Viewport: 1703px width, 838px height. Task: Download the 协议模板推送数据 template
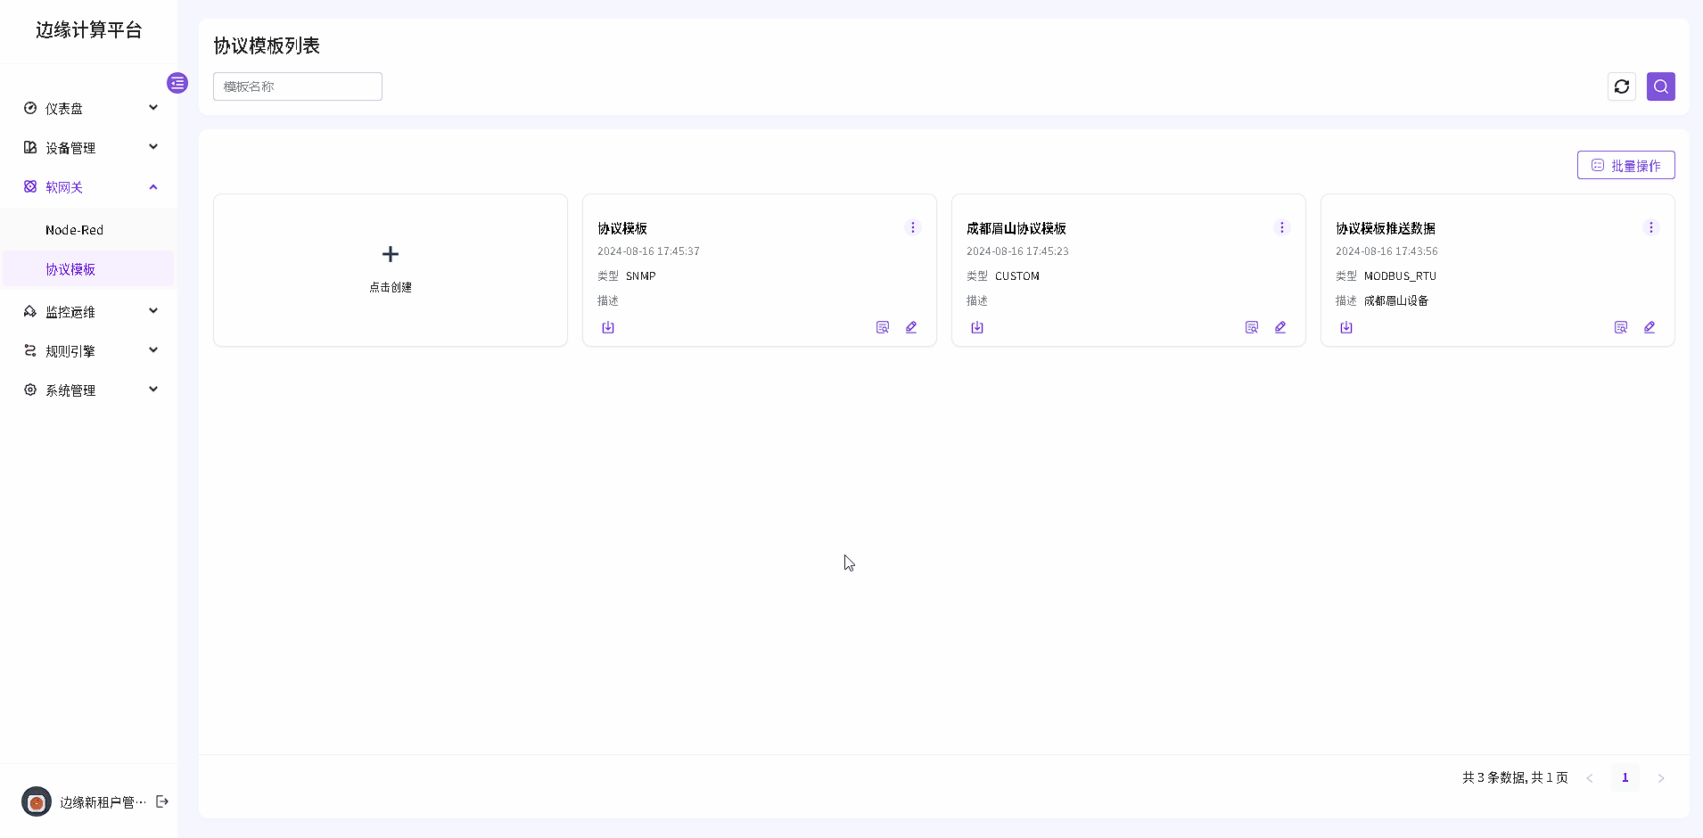point(1346,327)
